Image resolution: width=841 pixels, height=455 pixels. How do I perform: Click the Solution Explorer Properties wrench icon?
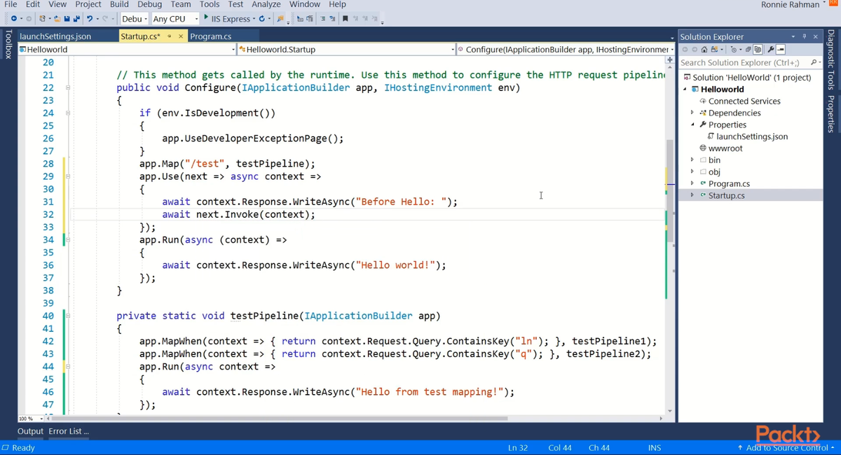point(771,50)
